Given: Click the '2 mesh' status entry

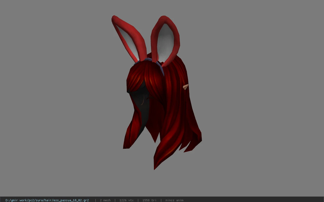Looking at the screenshot, I should click(x=105, y=200).
